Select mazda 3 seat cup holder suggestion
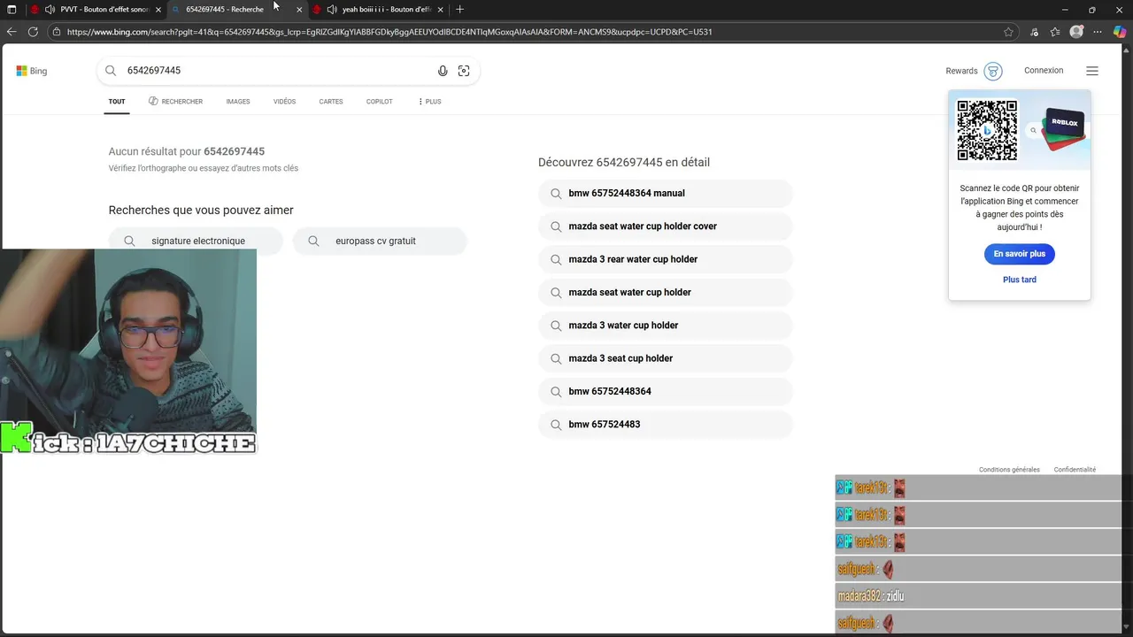The height and width of the screenshot is (637, 1133). pyautogui.click(x=665, y=358)
